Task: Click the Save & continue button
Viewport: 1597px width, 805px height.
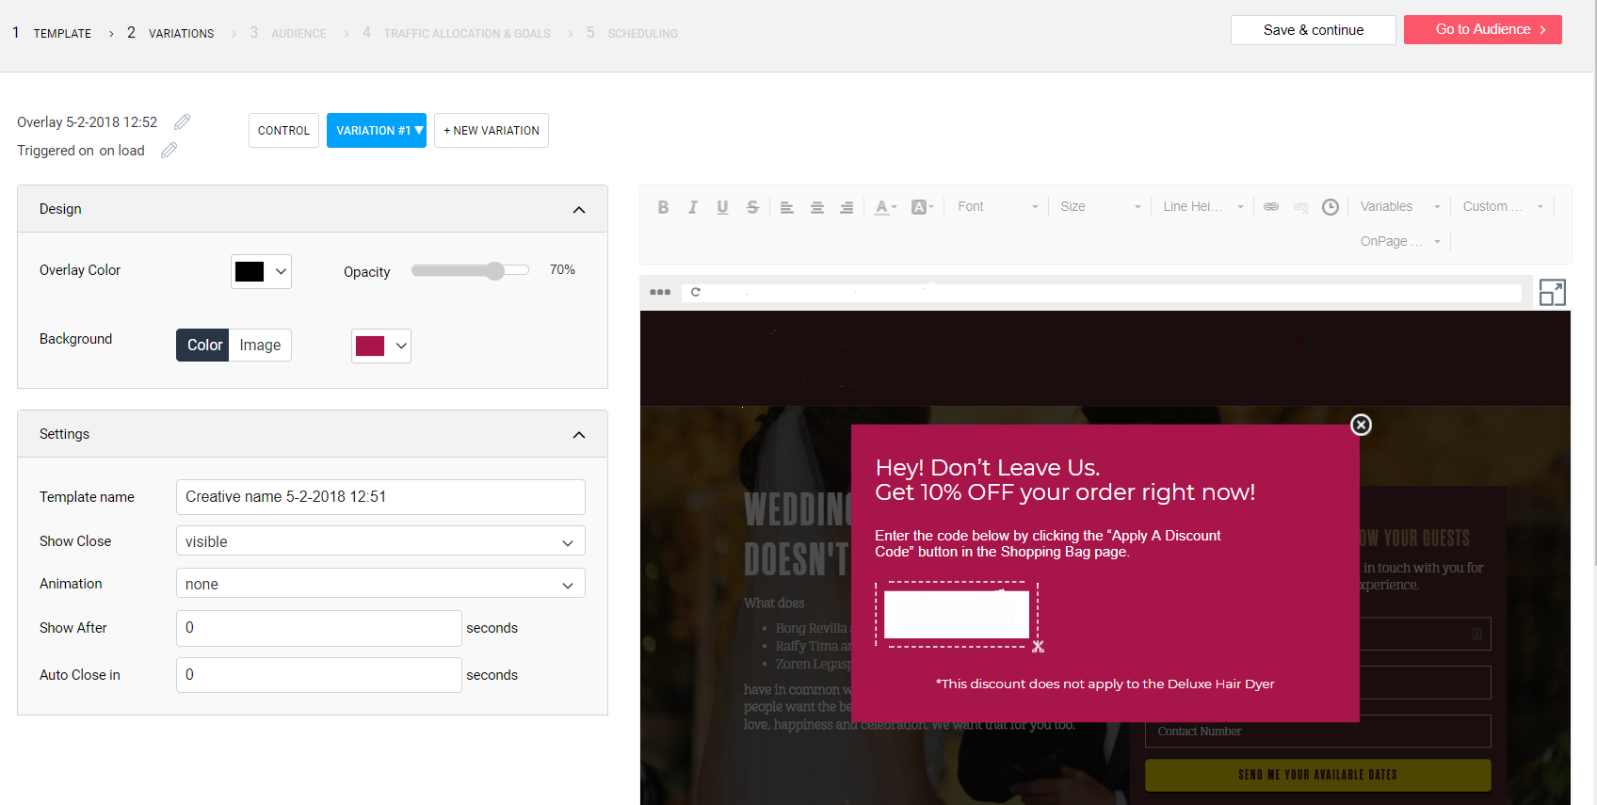Action: (x=1313, y=30)
